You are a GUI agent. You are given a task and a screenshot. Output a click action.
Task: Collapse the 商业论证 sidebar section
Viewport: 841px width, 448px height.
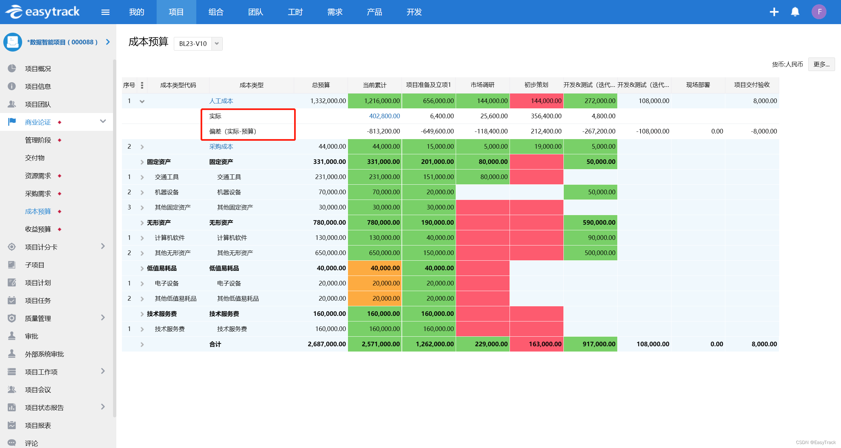tap(103, 122)
